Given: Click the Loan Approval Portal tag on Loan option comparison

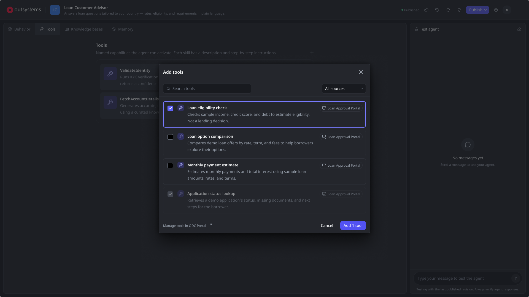Looking at the screenshot, I should (341, 137).
